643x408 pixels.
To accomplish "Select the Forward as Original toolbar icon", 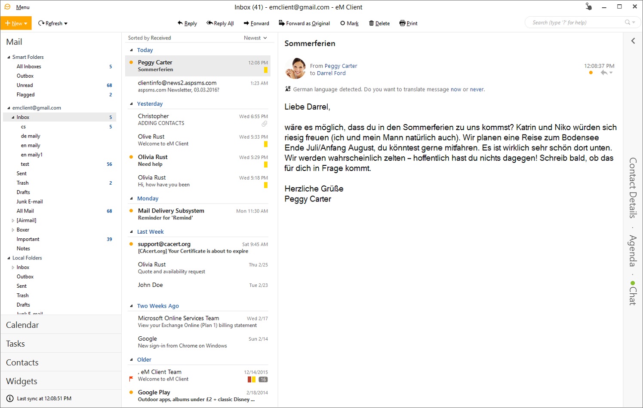I will click(x=281, y=23).
